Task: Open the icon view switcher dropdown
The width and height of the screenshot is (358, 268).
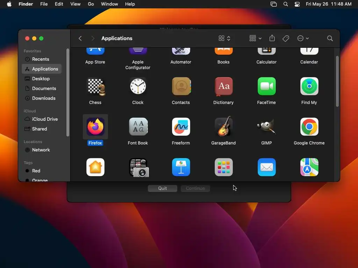Action: tap(224, 38)
